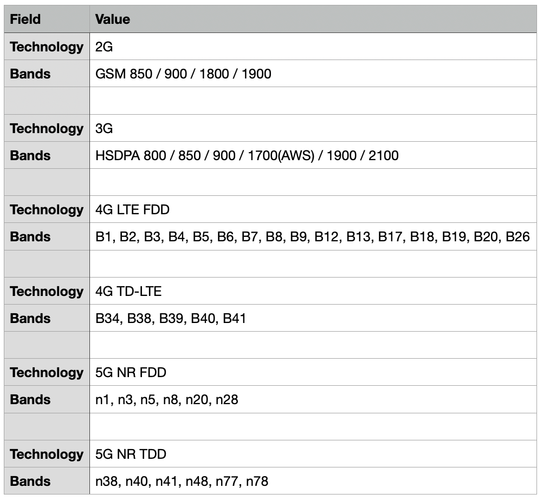Select the HSDPA bands cell
The height and width of the screenshot is (501, 543).
(x=313, y=155)
